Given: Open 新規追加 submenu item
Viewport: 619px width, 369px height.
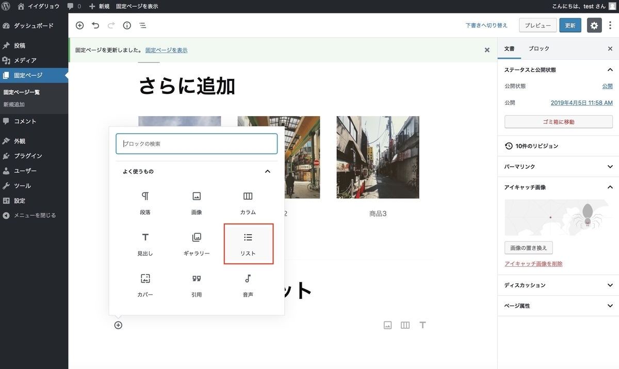Looking at the screenshot, I should [14, 104].
